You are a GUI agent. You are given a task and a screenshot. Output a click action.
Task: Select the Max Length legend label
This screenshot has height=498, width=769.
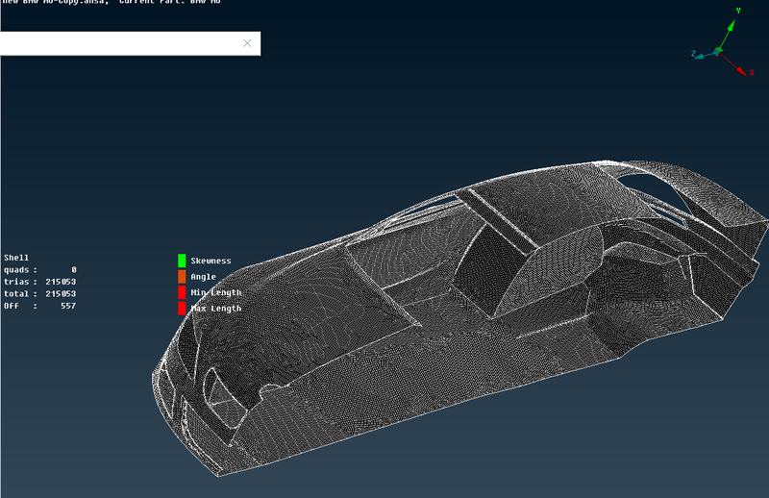click(x=215, y=308)
